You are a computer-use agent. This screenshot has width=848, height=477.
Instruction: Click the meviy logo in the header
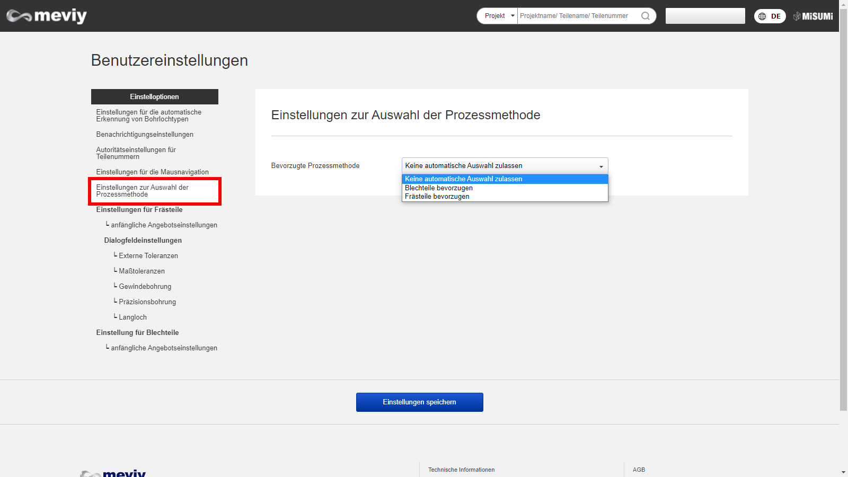47,16
